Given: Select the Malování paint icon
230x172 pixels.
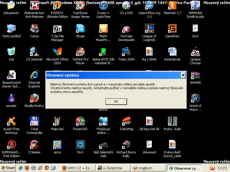Looking at the screenshot, I should click(57, 121).
